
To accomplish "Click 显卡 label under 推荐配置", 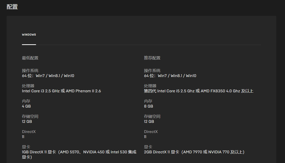I will click(x=148, y=147).
